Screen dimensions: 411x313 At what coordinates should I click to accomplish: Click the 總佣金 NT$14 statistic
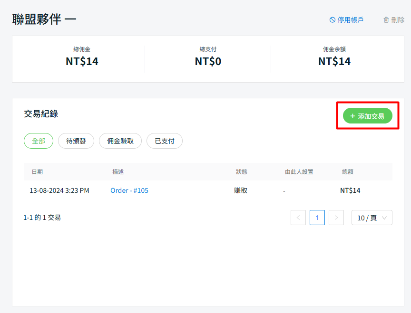[82, 61]
